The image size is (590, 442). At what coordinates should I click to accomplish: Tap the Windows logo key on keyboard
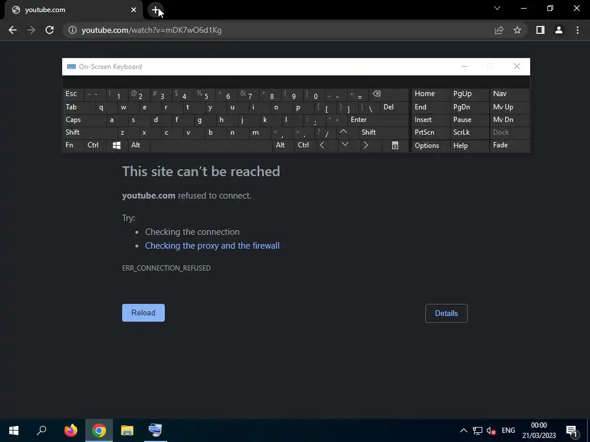coord(116,146)
